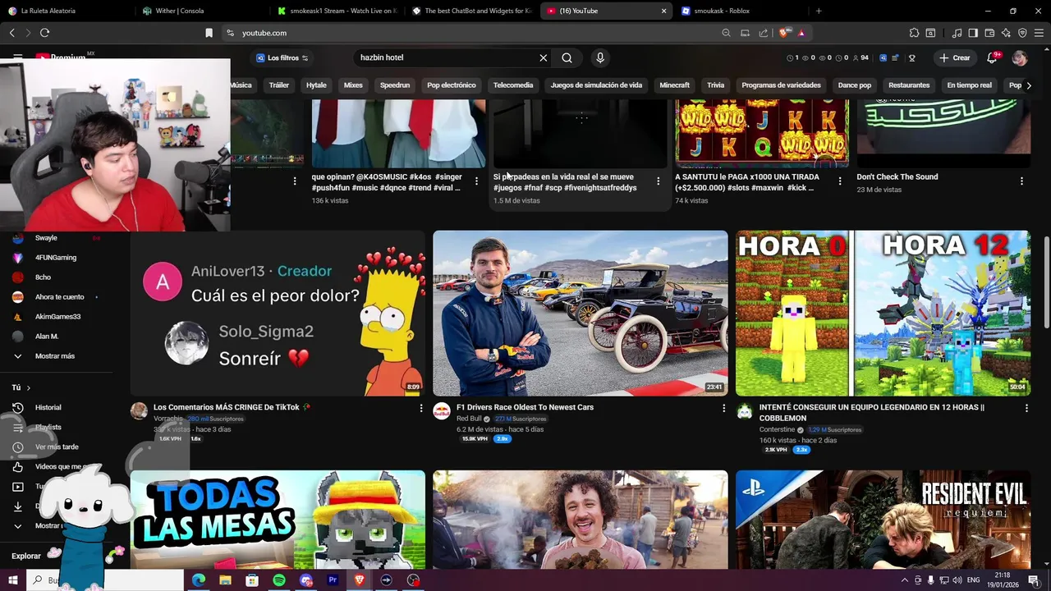Toggle the browser sidebar panel
Viewport: 1051px width, 591px height.
click(x=973, y=33)
